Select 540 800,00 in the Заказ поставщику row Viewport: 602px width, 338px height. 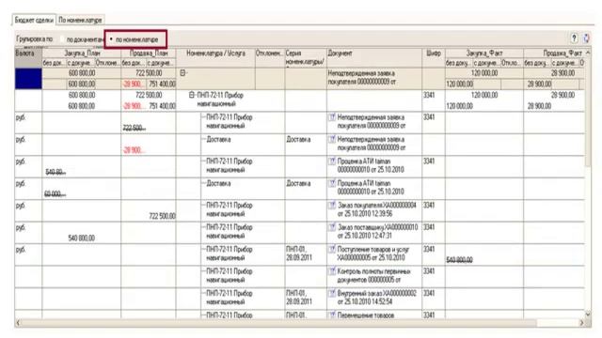[82, 238]
